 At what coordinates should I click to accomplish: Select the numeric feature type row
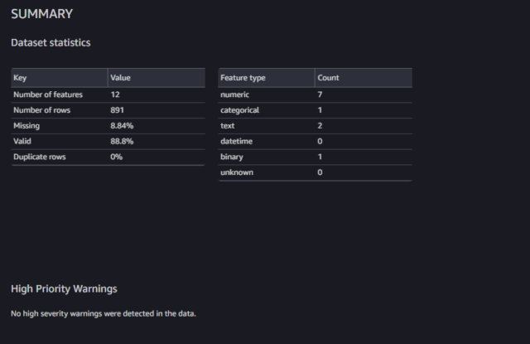[x=315, y=94]
